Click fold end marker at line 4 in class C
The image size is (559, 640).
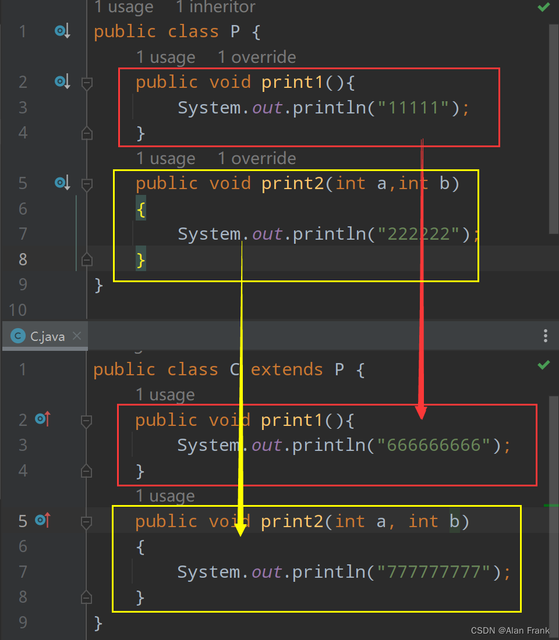point(86,471)
